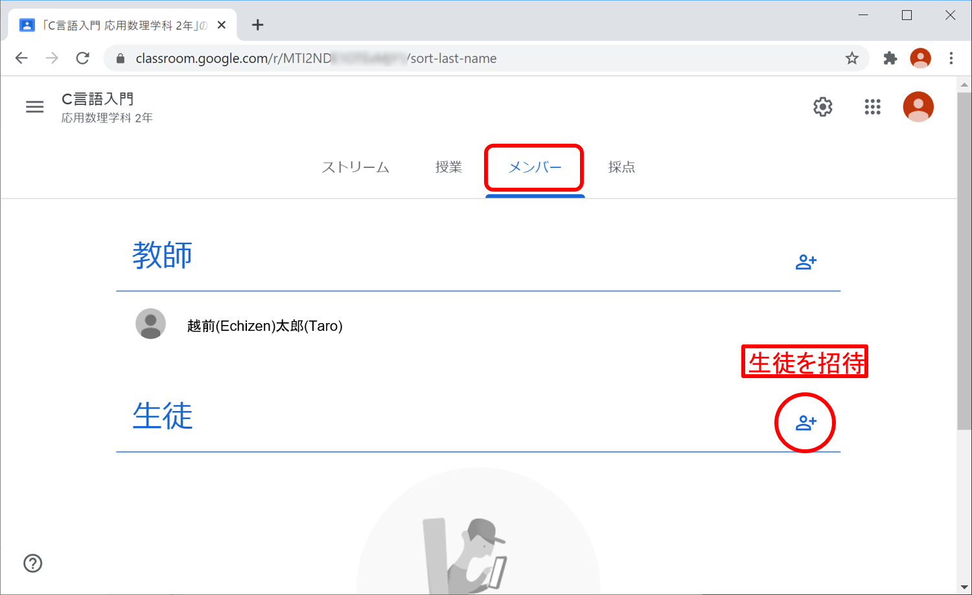Reload the Classroom page

[83, 58]
